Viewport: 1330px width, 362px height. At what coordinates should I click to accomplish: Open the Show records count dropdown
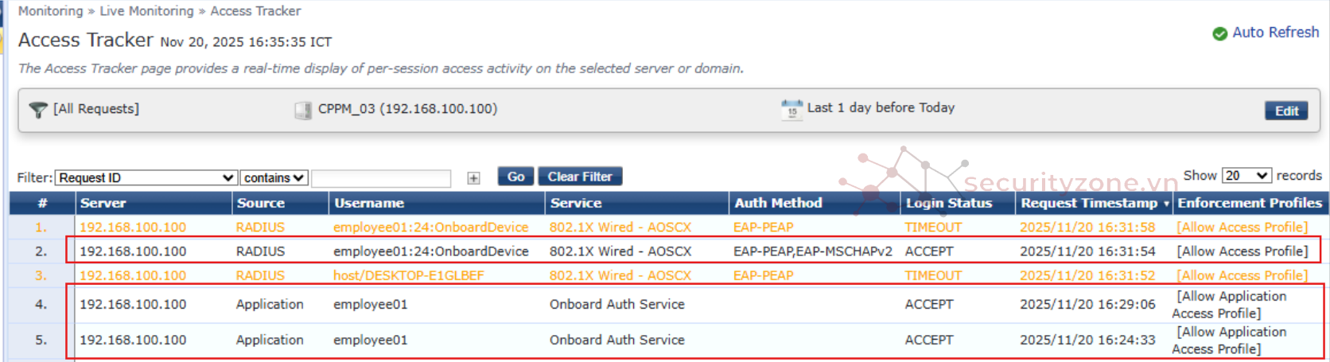[x=1246, y=176]
